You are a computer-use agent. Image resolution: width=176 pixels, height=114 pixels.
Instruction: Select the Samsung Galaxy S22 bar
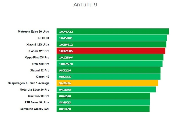click(103, 109)
